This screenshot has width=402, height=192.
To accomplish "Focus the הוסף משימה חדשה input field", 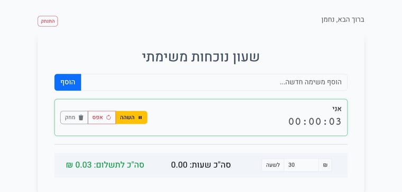I will click(214, 83).
